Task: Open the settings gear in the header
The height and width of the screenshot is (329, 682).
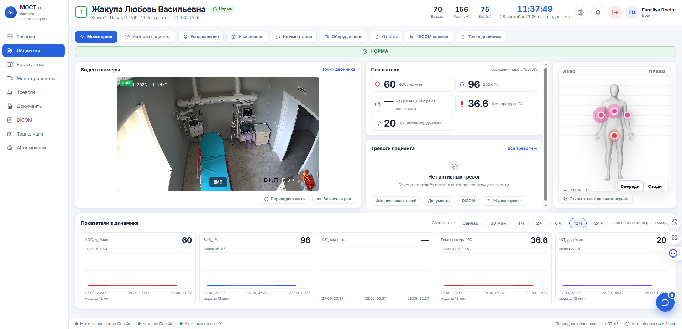Action: click(x=581, y=12)
